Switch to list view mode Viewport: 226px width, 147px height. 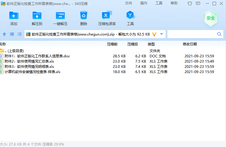(x=20, y=34)
